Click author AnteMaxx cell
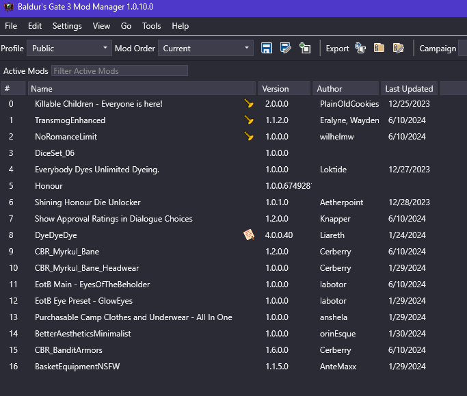Viewport: 467px width, 396px height. [x=338, y=366]
